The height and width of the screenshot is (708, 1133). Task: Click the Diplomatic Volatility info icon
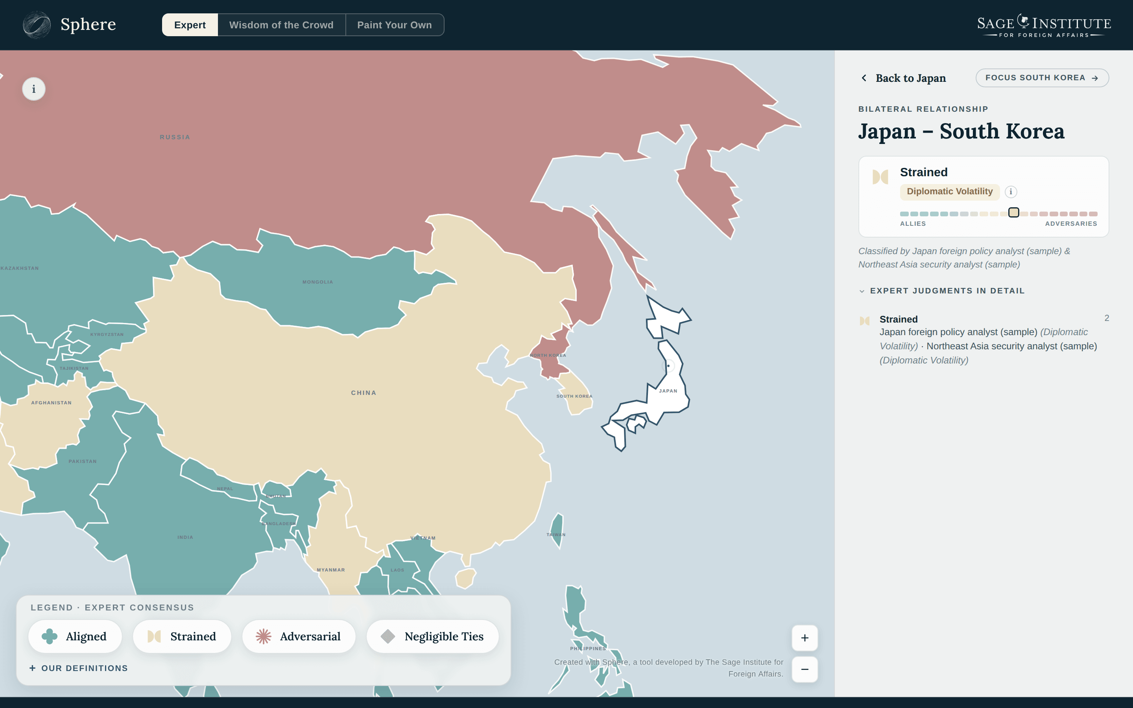click(x=1011, y=192)
